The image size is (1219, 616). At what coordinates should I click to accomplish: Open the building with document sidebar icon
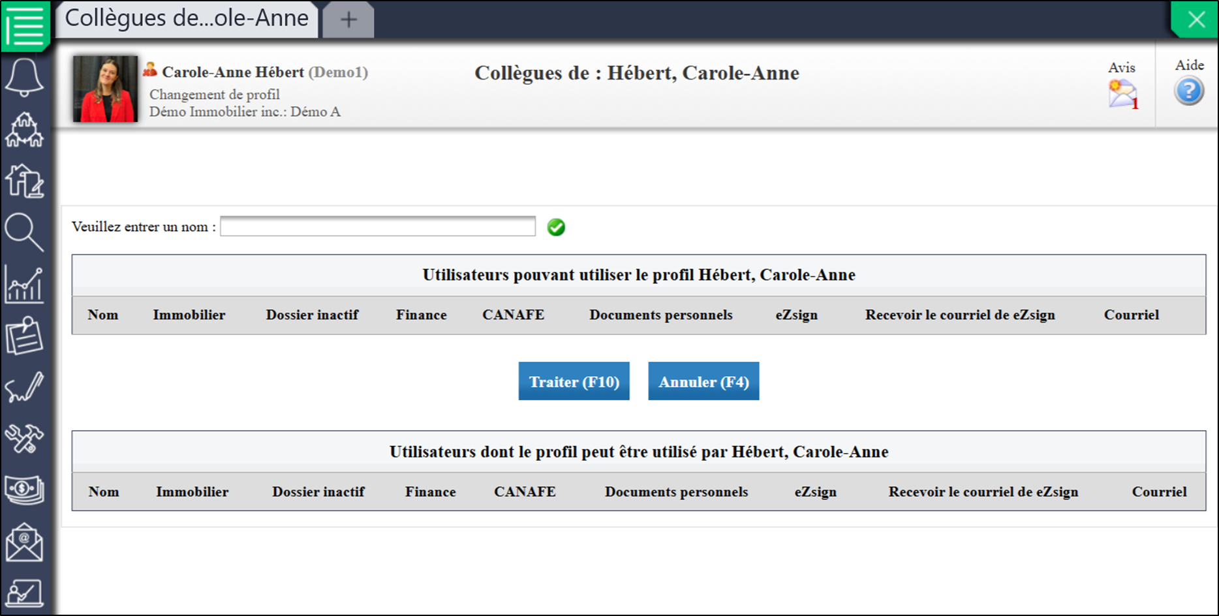25,181
